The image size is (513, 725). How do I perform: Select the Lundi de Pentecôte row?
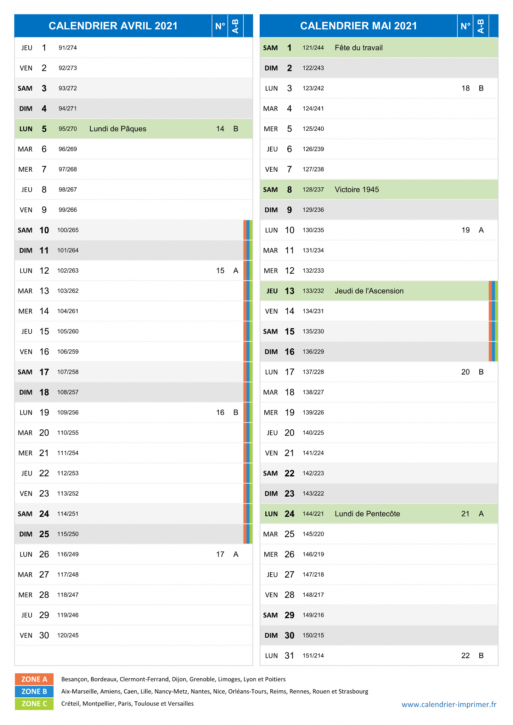[379, 514]
